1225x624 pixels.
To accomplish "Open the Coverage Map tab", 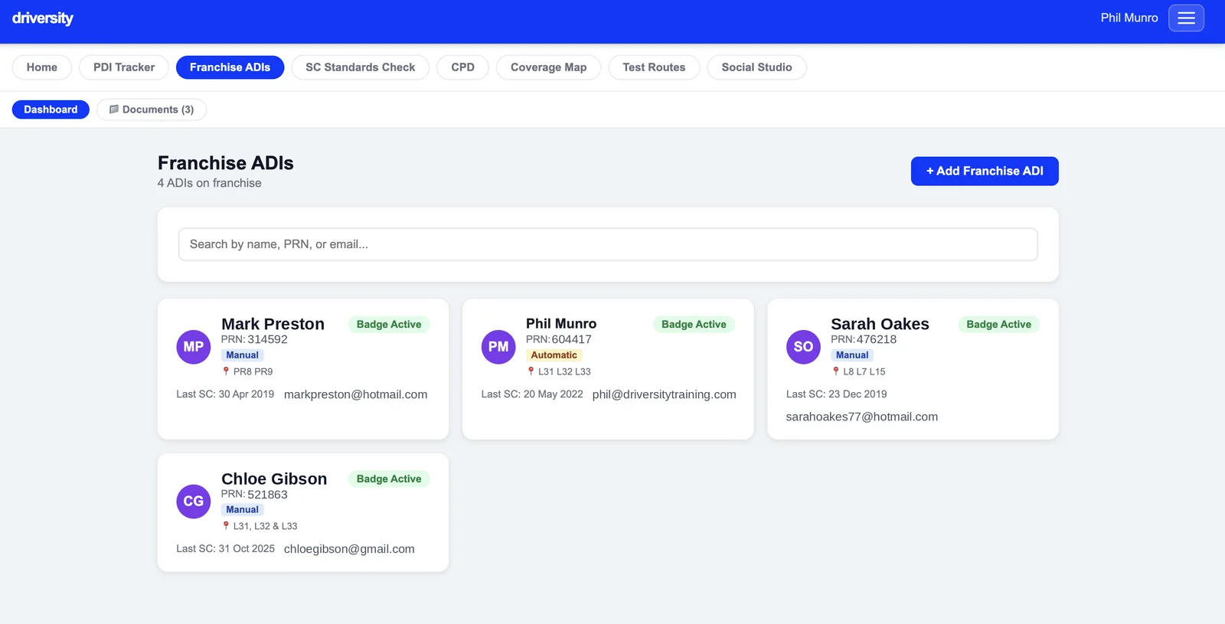I will (549, 67).
